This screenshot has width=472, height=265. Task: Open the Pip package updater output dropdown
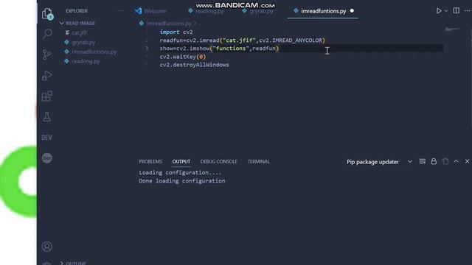(x=379, y=162)
